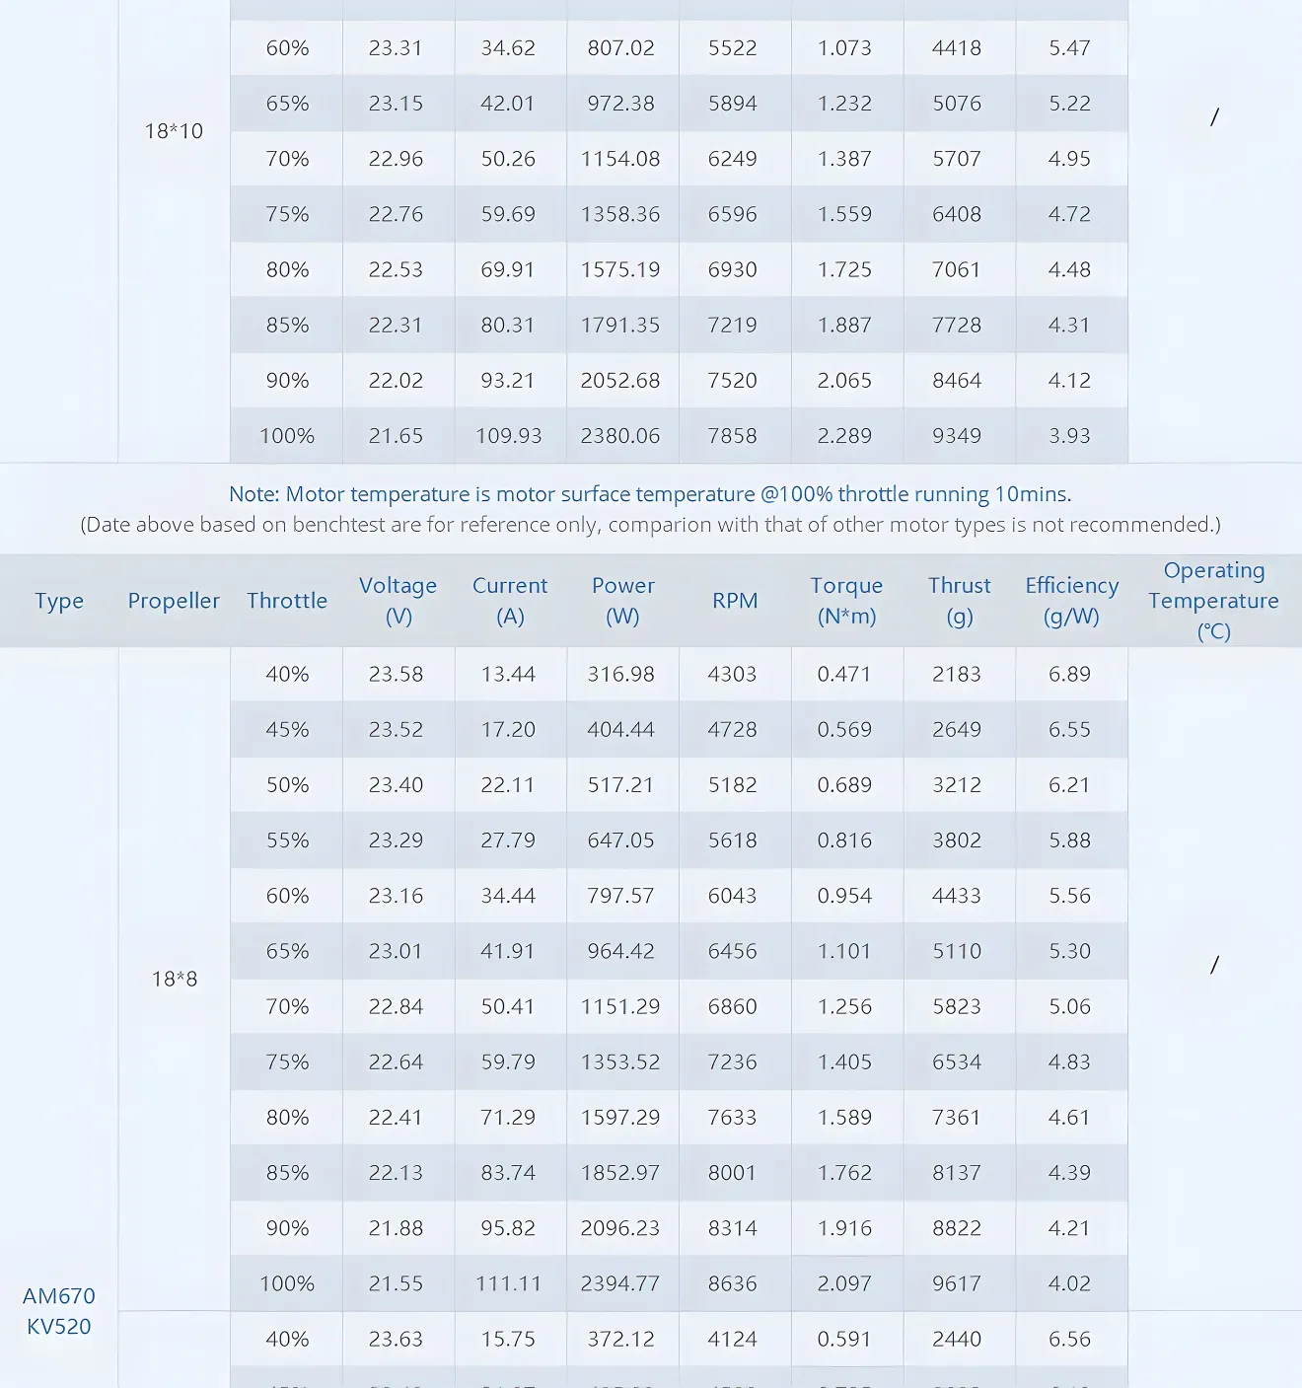1302x1388 pixels.
Task: Select the 2394.77 power value
Action: click(620, 1283)
